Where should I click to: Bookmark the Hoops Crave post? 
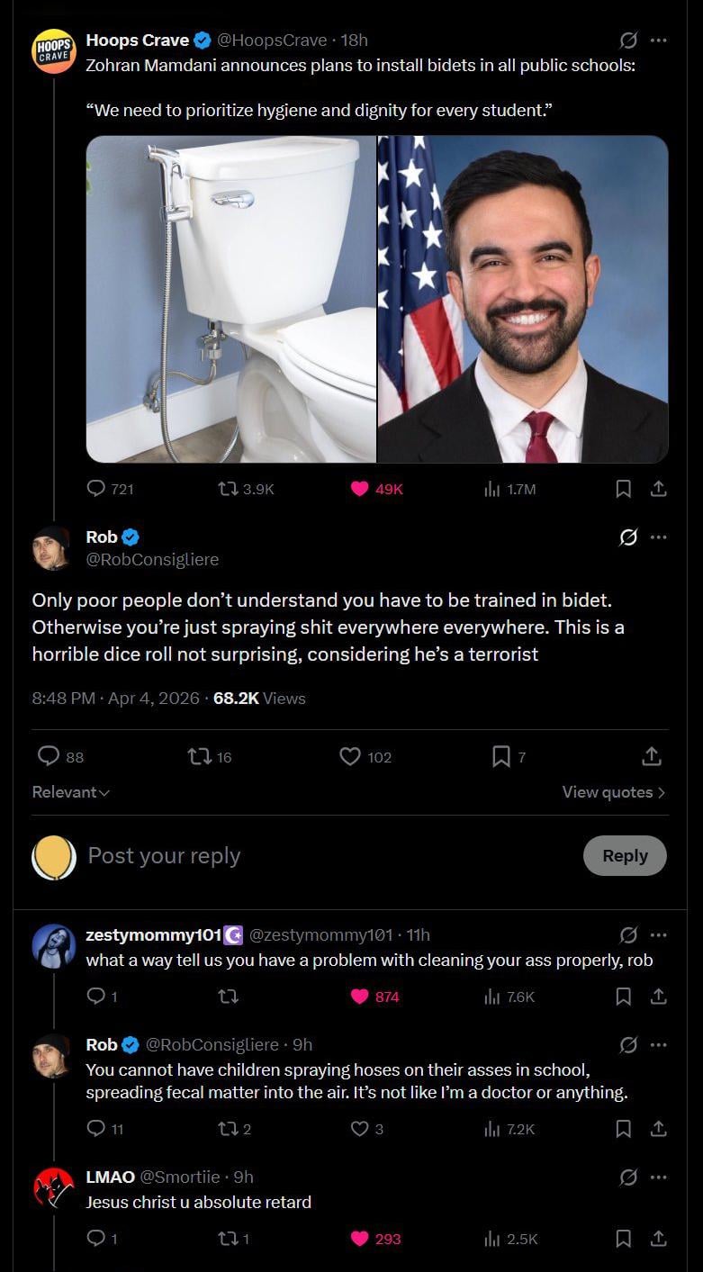[x=623, y=489]
